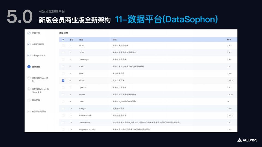Check the YARN service checkbox
The height and width of the screenshot is (147, 262).
tap(63, 53)
